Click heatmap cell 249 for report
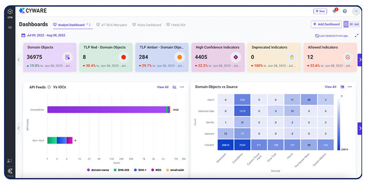This screenshot has height=182, width=366. (x=242, y=100)
